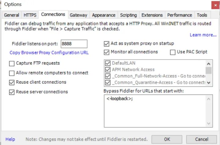220x145 pixels.
Task: Toggle the DefaultLAN connection checkbox
Action: click(108, 63)
